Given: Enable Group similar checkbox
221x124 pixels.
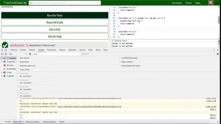Looking at the screenshot, I should (x=18, y=70).
